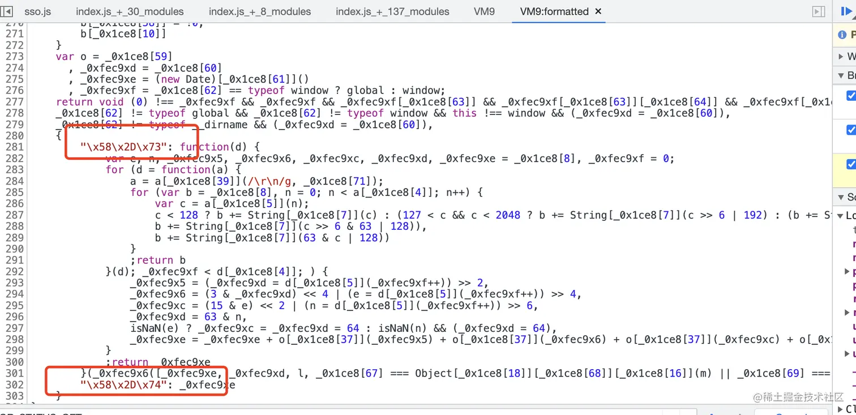This screenshot has width=856, height=415.
Task: Click "b[_0x1ce8[10]]" on line 271
Action: [x=123, y=34]
